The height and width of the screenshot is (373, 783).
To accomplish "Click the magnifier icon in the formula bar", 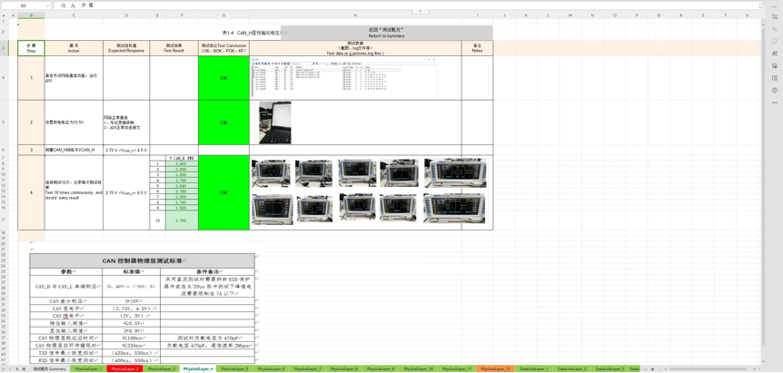I will click(64, 5).
